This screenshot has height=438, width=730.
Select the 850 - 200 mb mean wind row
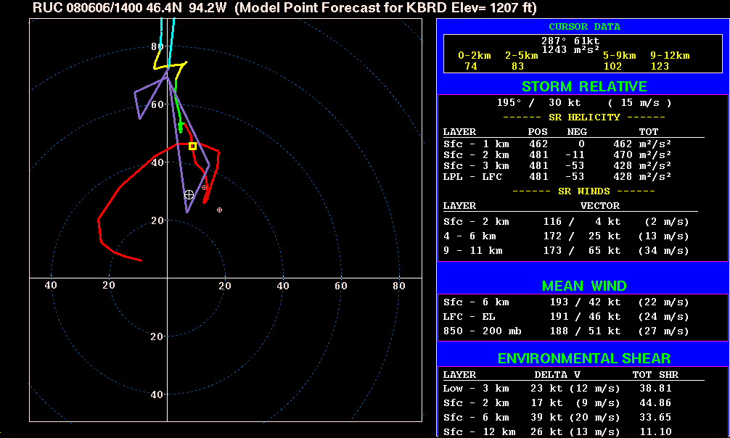tap(566, 331)
